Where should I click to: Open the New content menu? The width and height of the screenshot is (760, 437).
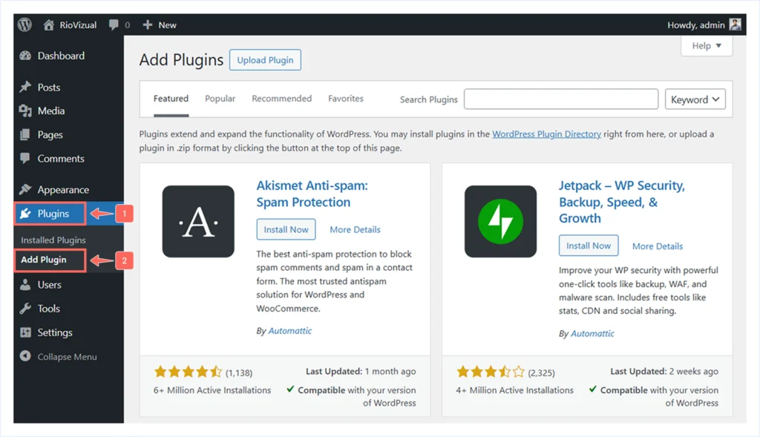pyautogui.click(x=159, y=24)
